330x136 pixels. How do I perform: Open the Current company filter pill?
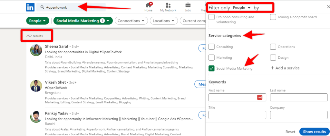click(x=193, y=21)
